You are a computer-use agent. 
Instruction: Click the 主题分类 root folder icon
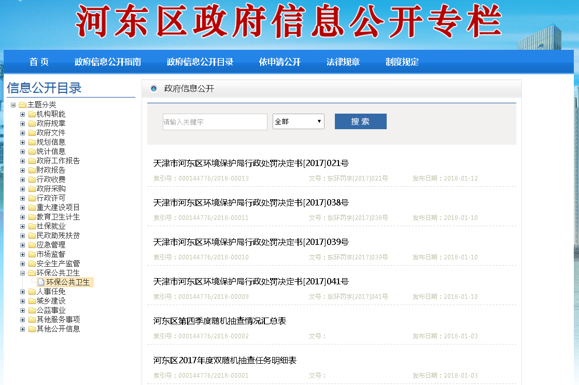coord(22,105)
